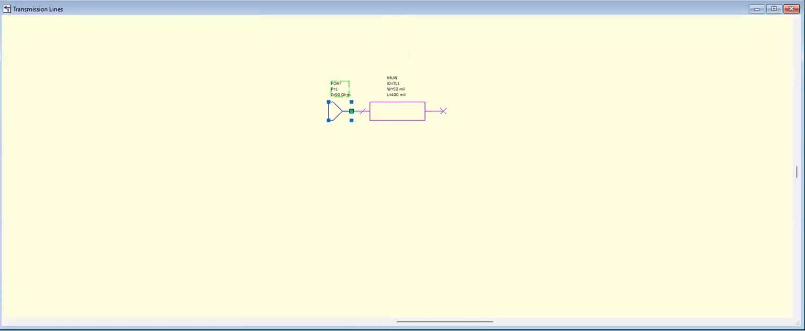Viewport: 805px width, 331px height.
Task: Click the restore window button
Action: 774,8
